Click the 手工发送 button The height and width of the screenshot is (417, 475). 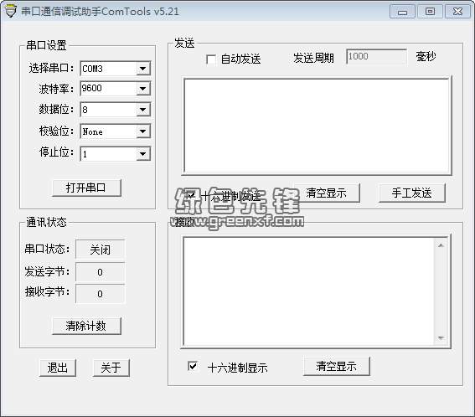click(412, 193)
